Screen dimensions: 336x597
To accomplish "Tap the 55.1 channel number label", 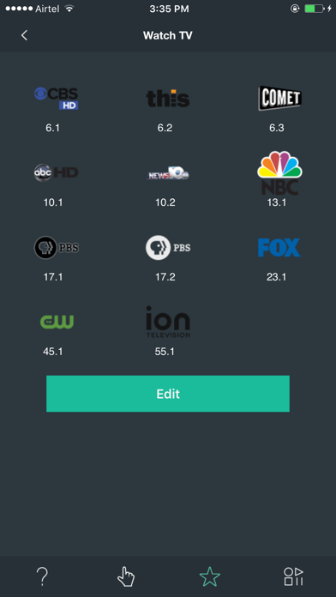I will pos(165,352).
